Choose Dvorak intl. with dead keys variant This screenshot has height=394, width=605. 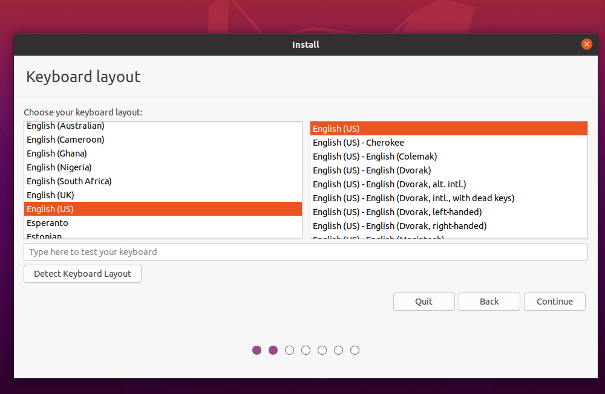449,198
